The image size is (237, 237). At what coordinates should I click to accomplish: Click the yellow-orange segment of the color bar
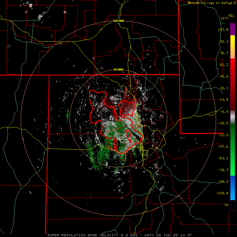(233, 47)
